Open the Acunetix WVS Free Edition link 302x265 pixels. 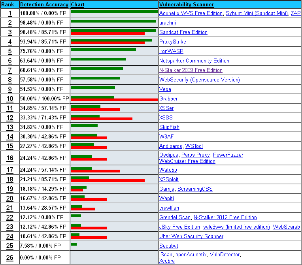(x=191, y=13)
